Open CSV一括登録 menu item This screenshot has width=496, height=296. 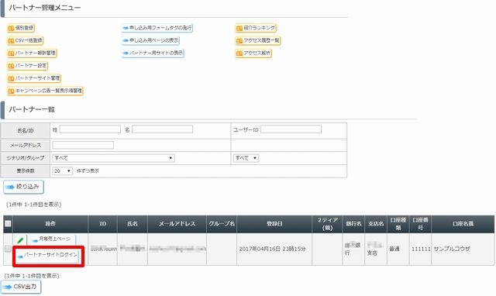25,40
